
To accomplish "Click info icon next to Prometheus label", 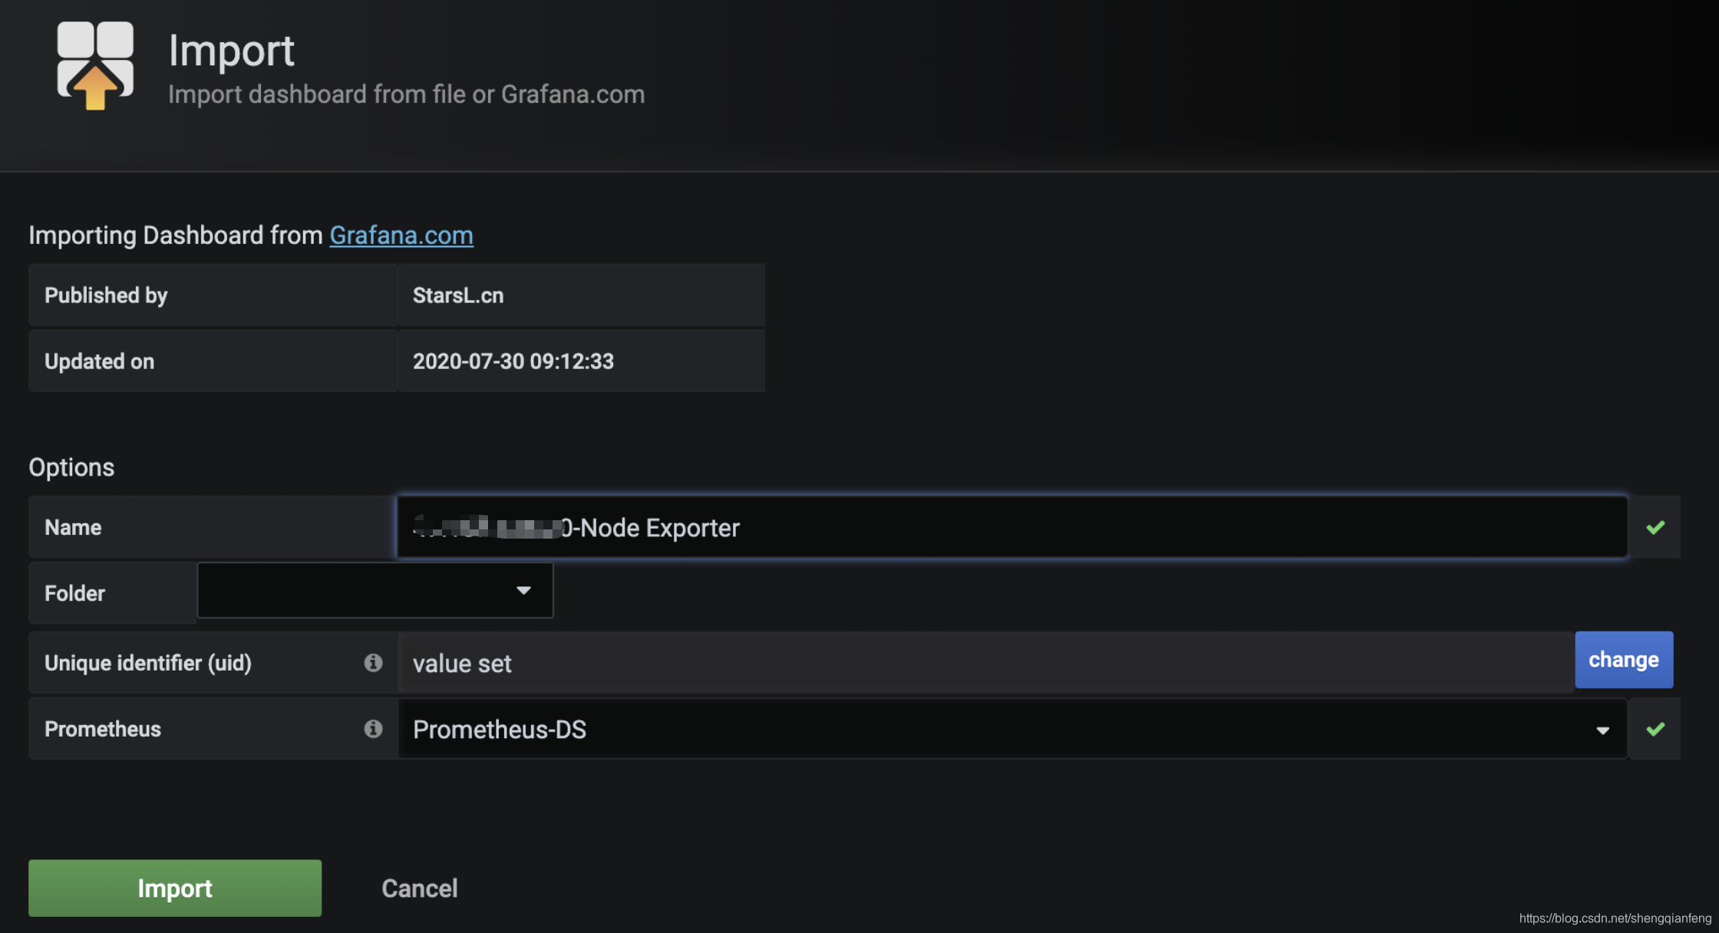I will click(373, 728).
